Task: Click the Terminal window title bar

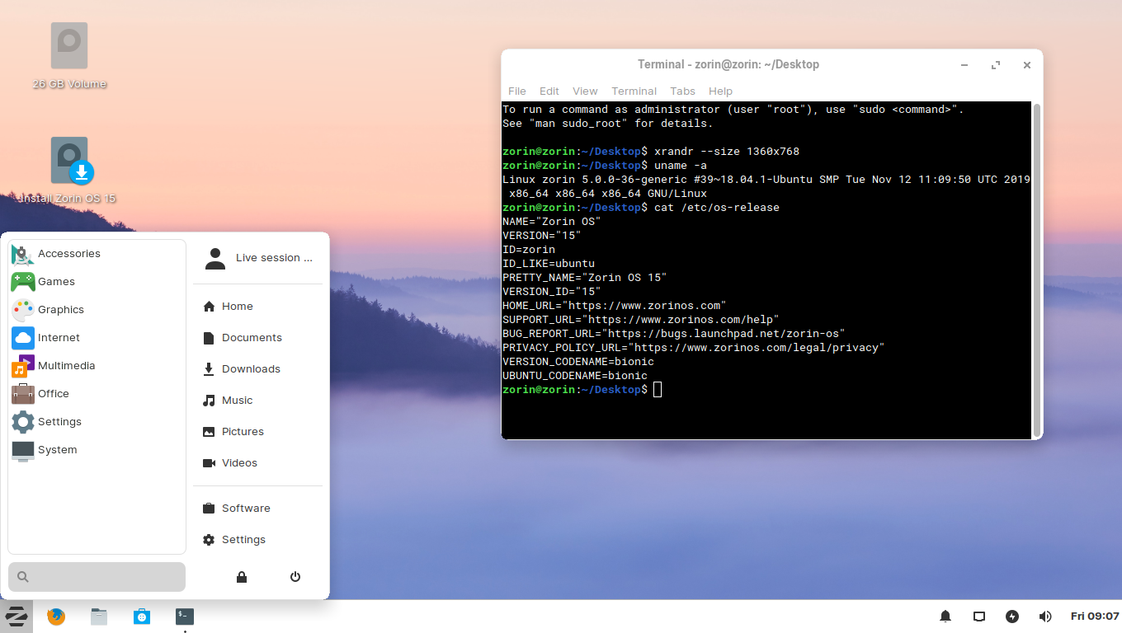Action: (728, 65)
